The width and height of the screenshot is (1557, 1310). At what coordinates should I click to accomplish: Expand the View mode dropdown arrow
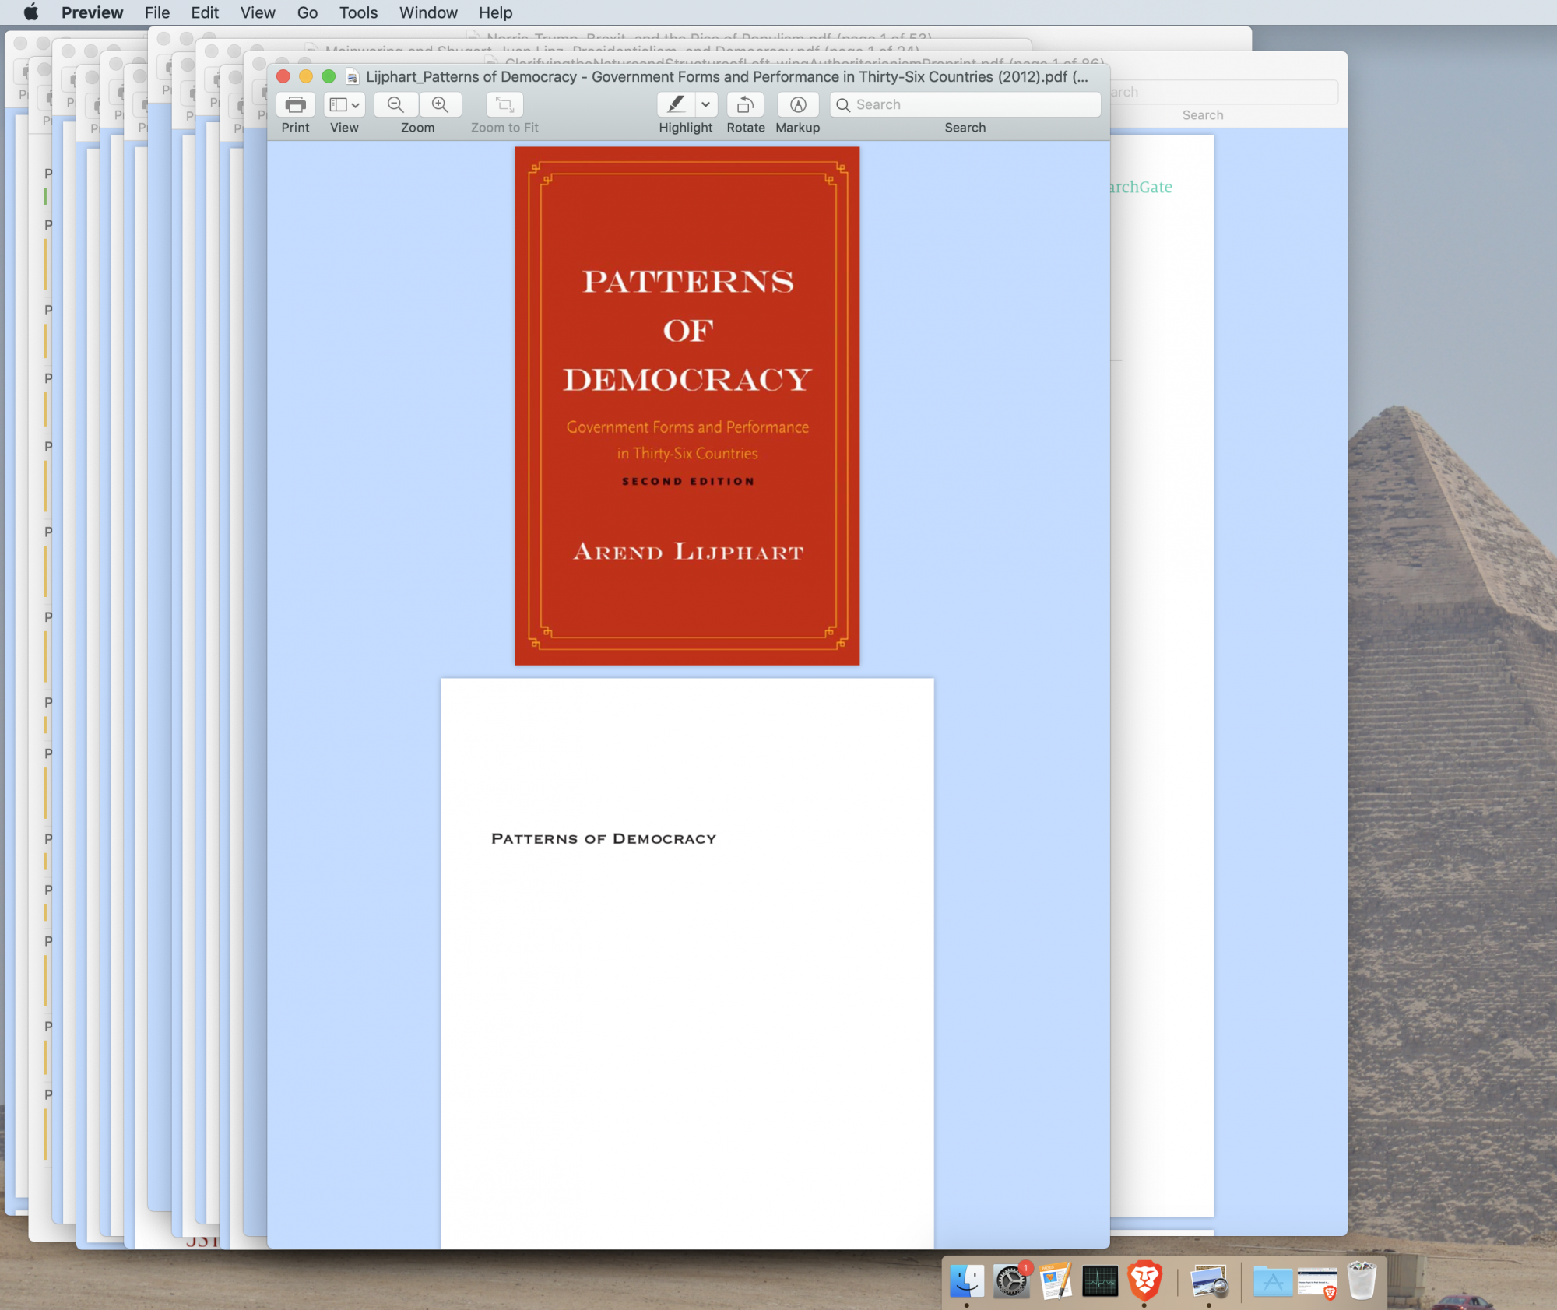click(356, 104)
